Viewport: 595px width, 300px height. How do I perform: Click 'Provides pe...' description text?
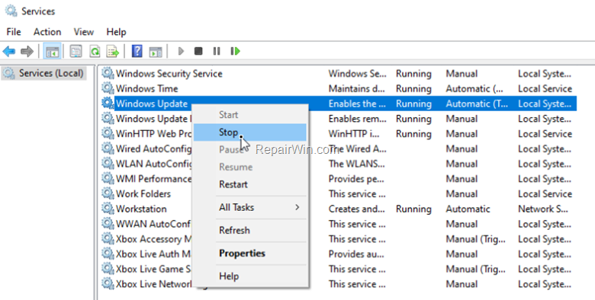coord(356,179)
